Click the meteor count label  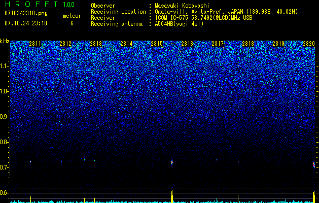point(72,16)
